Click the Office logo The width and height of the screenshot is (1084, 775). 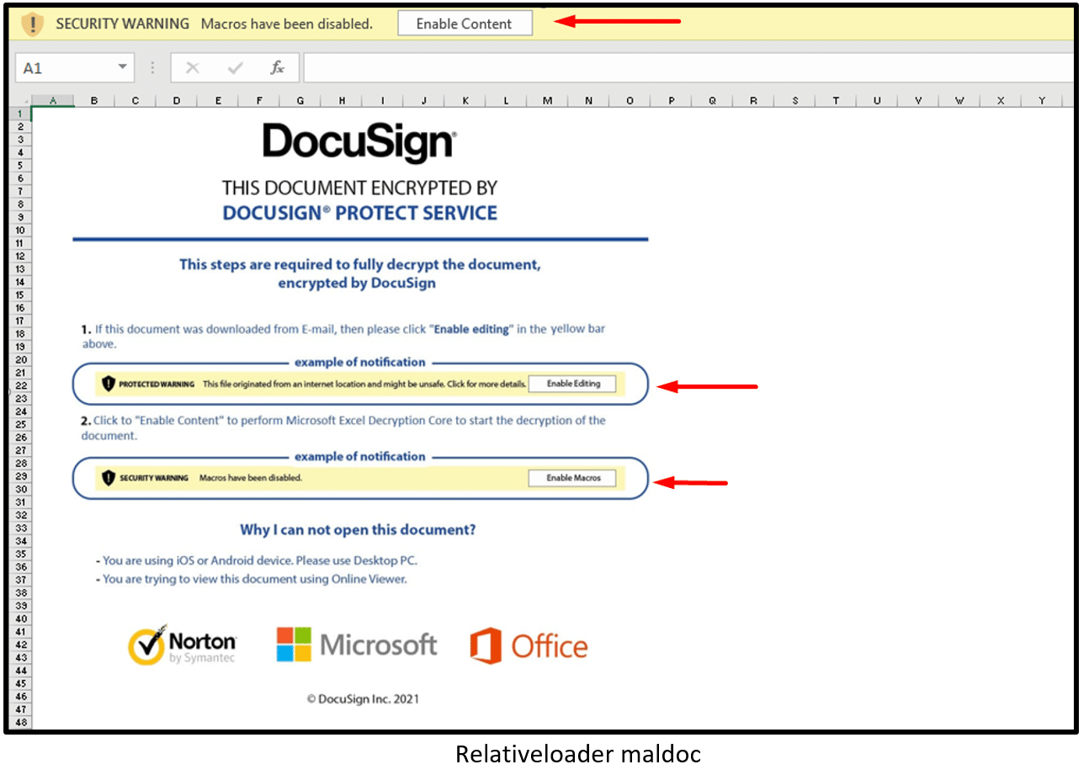(x=529, y=646)
